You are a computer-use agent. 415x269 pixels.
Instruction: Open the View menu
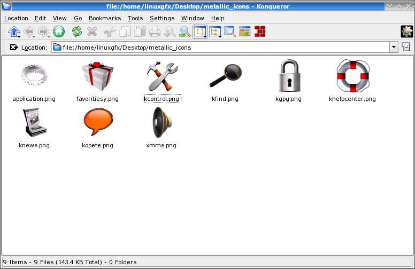click(x=59, y=18)
